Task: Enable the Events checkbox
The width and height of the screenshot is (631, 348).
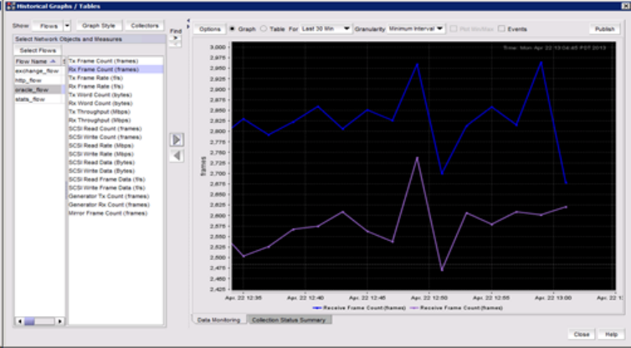Action: coord(501,29)
